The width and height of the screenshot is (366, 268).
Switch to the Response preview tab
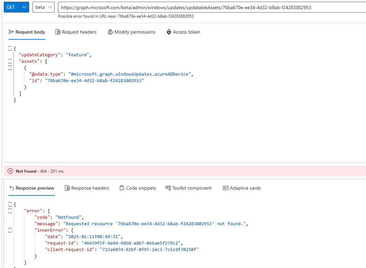pos(32,188)
